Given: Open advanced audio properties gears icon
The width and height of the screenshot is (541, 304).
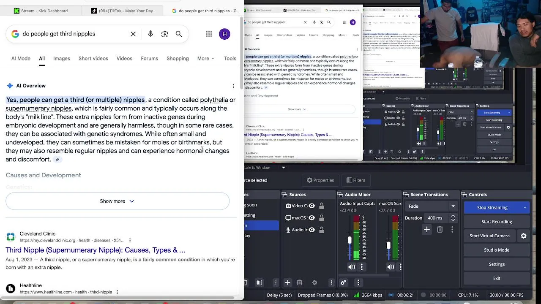Looking at the screenshot, I should pos(343,282).
